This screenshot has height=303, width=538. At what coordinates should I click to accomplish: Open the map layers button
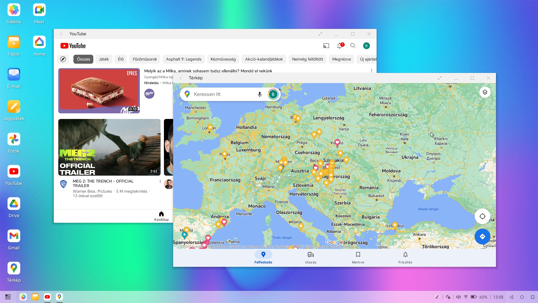(x=485, y=92)
